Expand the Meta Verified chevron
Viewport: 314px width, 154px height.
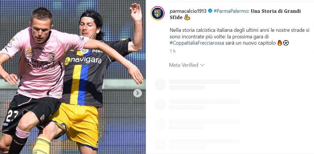202,65
